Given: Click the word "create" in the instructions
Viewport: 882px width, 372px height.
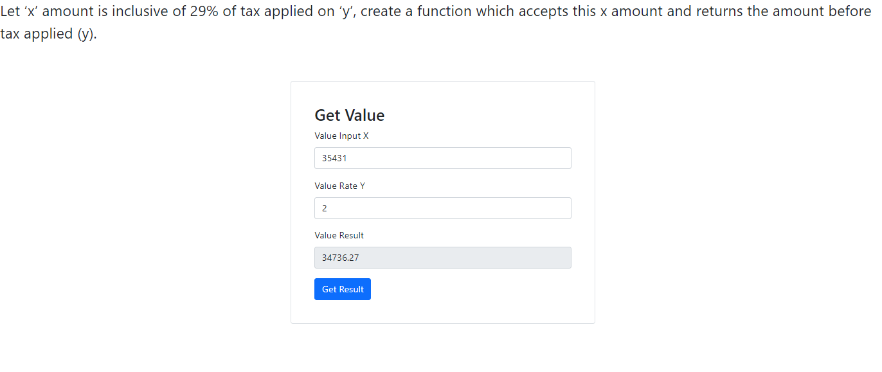Looking at the screenshot, I should point(384,12).
